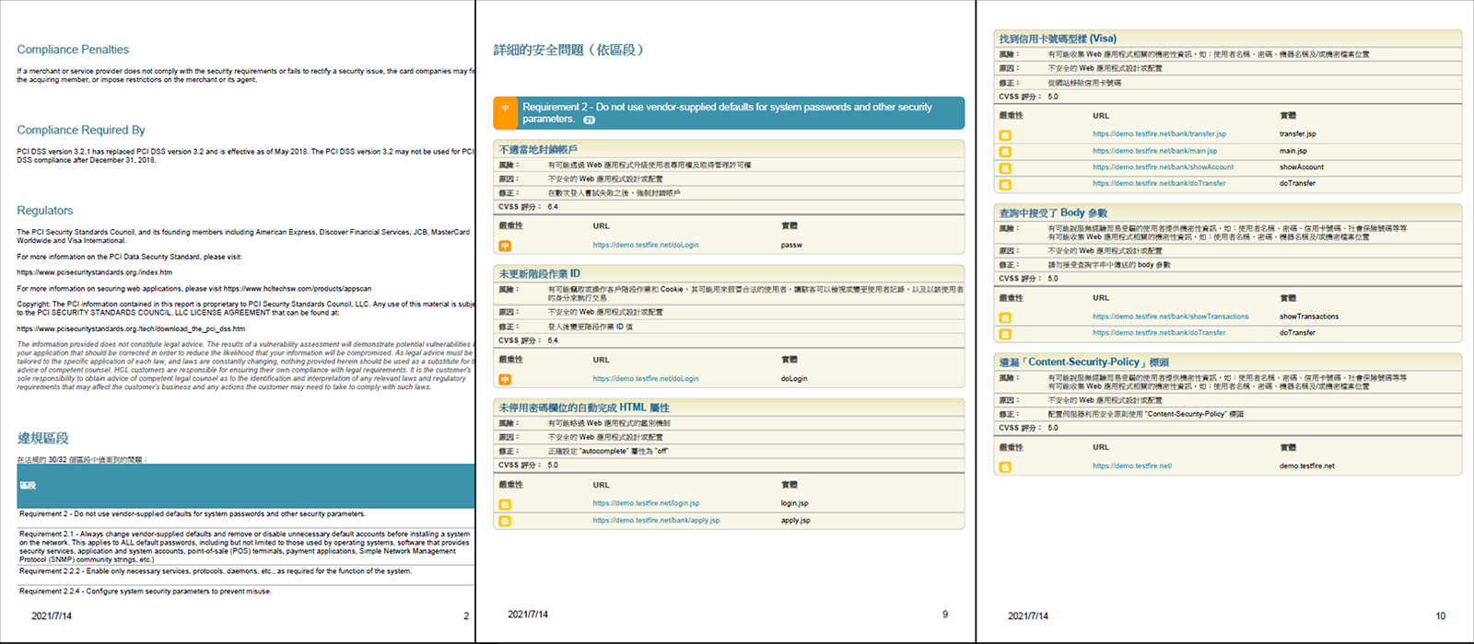Click the showAccount entity value
This screenshot has height=644, width=1474.
click(1301, 167)
